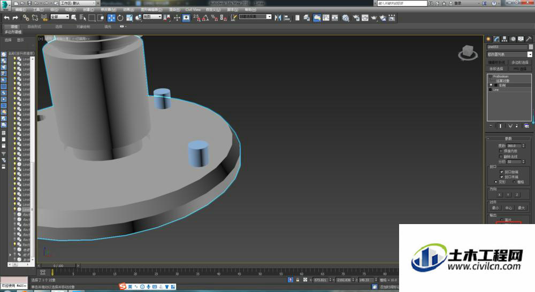535x292 pixels.
Task: Click the 最小 align button
Action: click(x=495, y=208)
